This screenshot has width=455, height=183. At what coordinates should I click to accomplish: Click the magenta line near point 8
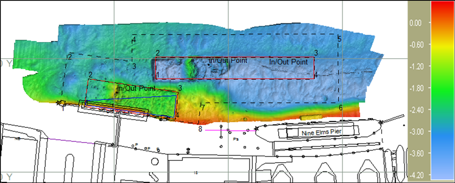point(231,131)
